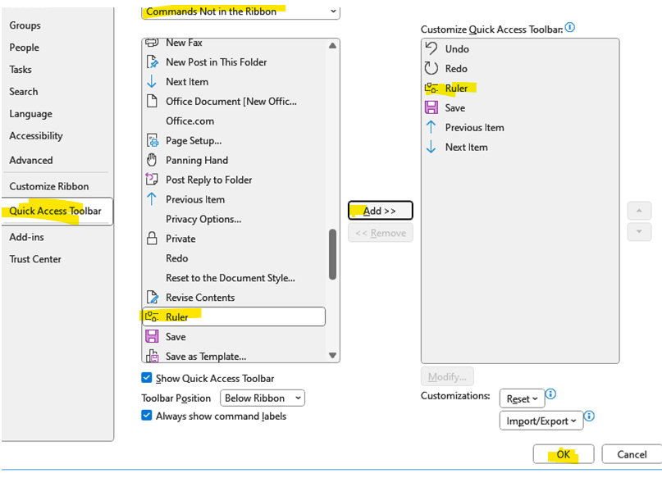Open the Reset dropdown under Customizations

pos(522,398)
